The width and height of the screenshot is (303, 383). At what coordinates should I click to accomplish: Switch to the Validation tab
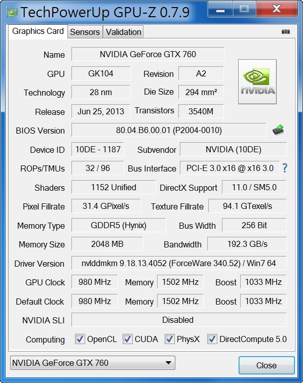123,32
